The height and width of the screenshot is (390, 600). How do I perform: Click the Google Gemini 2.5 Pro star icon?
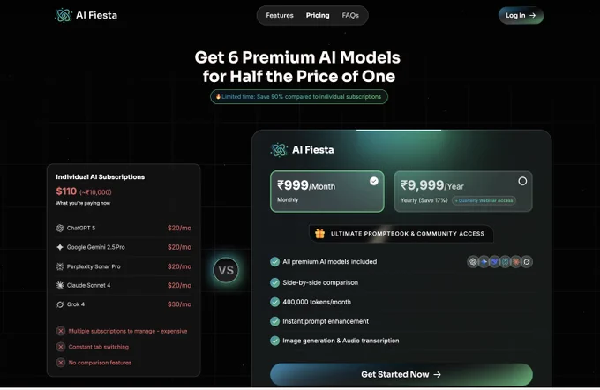pos(60,247)
